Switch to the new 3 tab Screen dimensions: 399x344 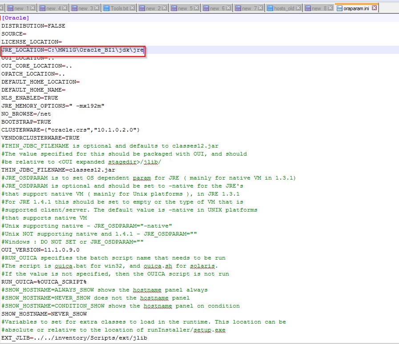click(x=85, y=8)
